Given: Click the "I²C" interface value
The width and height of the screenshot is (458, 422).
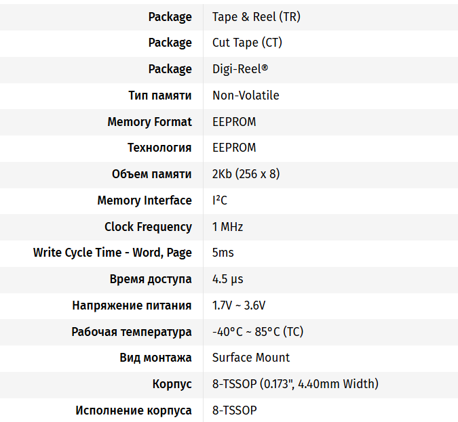Looking at the screenshot, I should click(x=220, y=201).
